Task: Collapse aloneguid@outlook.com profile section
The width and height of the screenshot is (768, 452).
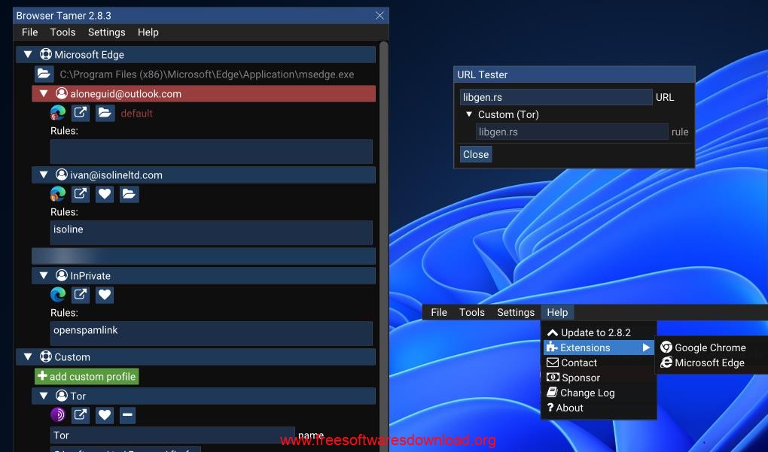Action: pos(44,93)
